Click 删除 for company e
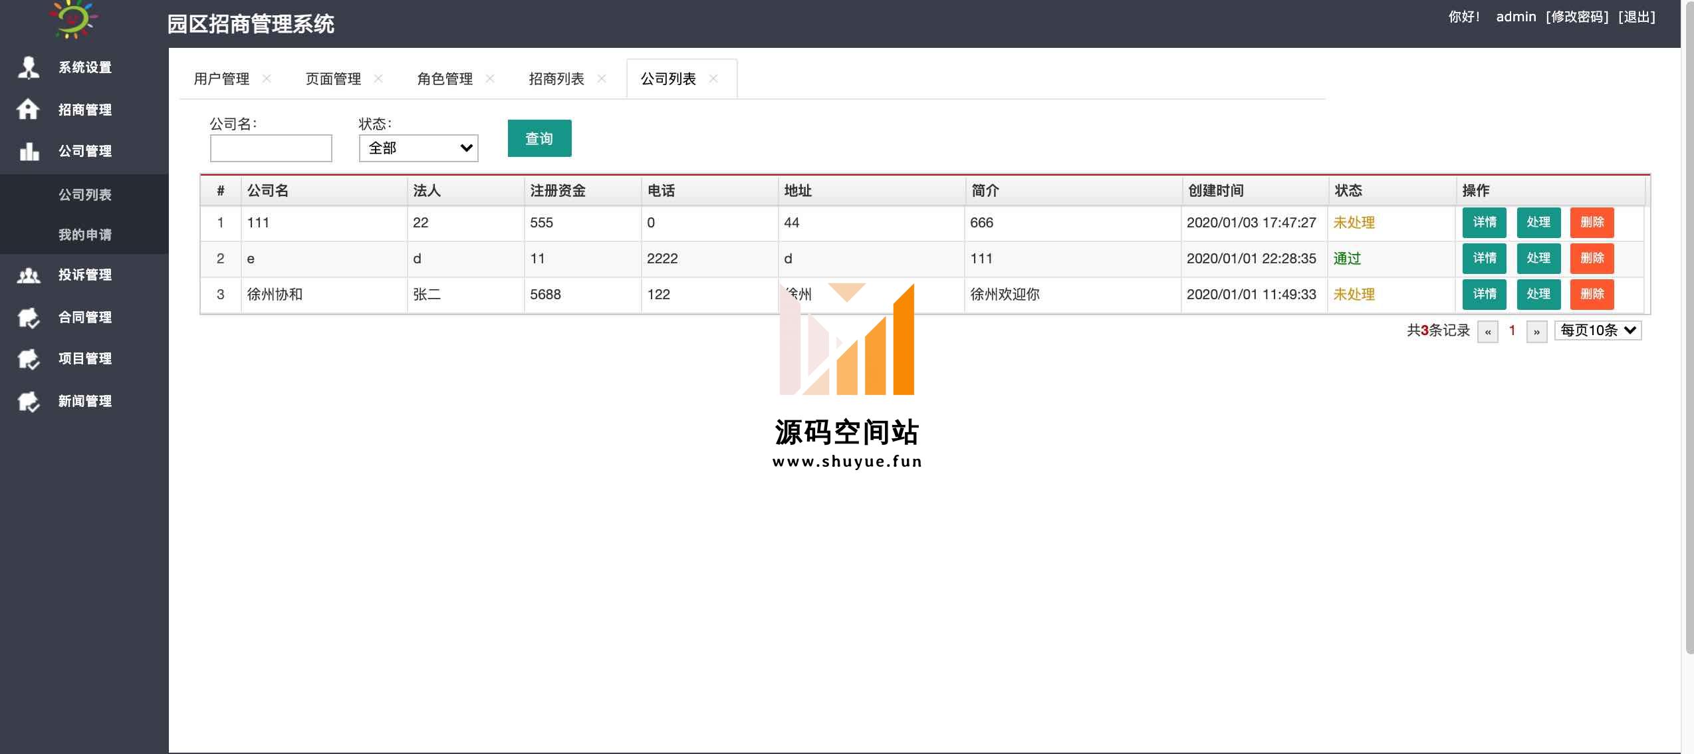 click(x=1592, y=258)
